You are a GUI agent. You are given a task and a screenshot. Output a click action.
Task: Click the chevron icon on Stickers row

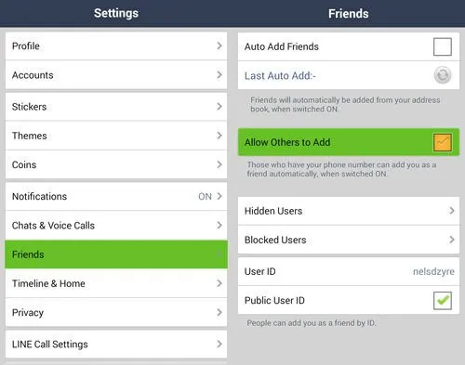(219, 107)
